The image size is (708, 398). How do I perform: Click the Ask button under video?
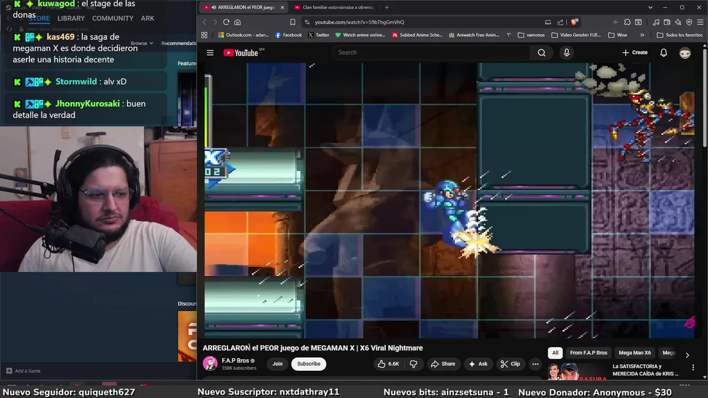[x=478, y=364]
